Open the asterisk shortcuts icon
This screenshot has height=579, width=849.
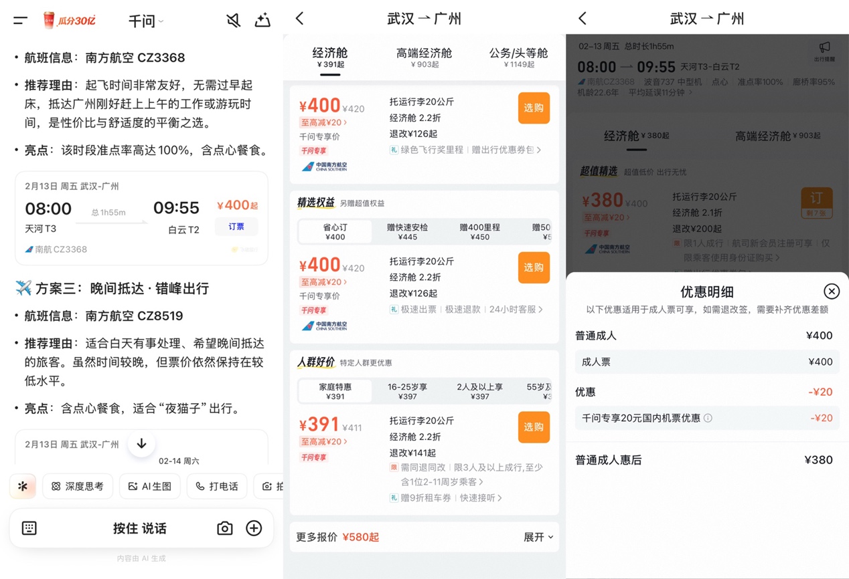[x=23, y=486]
